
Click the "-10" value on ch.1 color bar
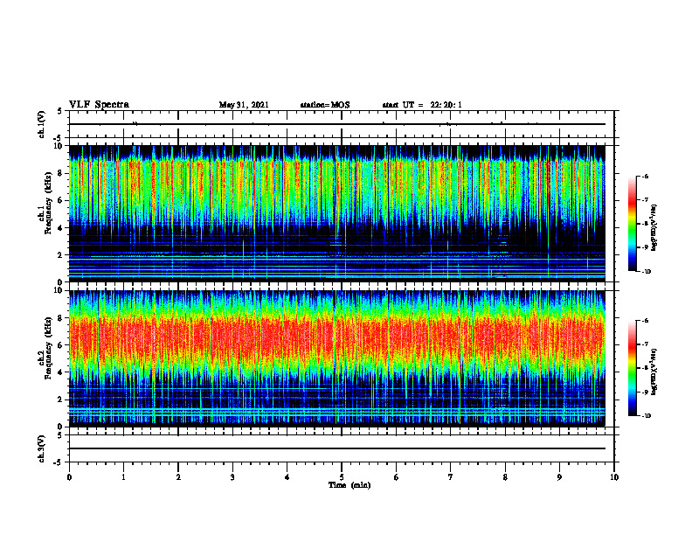[x=646, y=272]
